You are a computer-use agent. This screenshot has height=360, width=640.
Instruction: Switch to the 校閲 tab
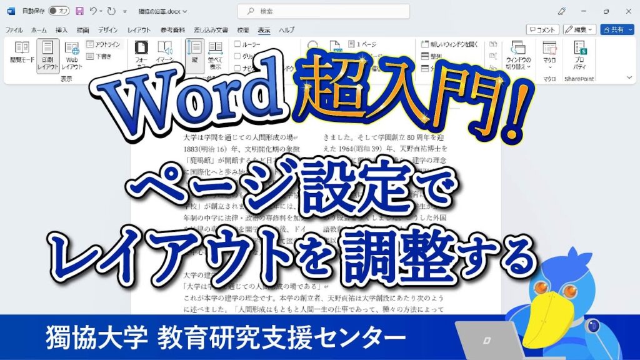point(243,30)
